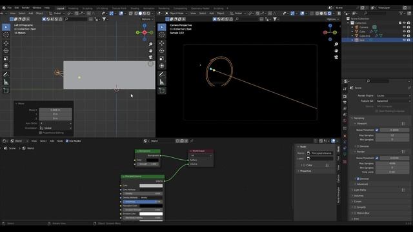This screenshot has width=413, height=232.
Task: Click the Anisotropy slider on Principled Volume
Action: point(143,202)
